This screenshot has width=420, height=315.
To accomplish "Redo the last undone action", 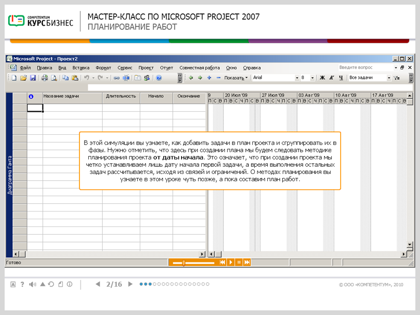I will pos(100,78).
